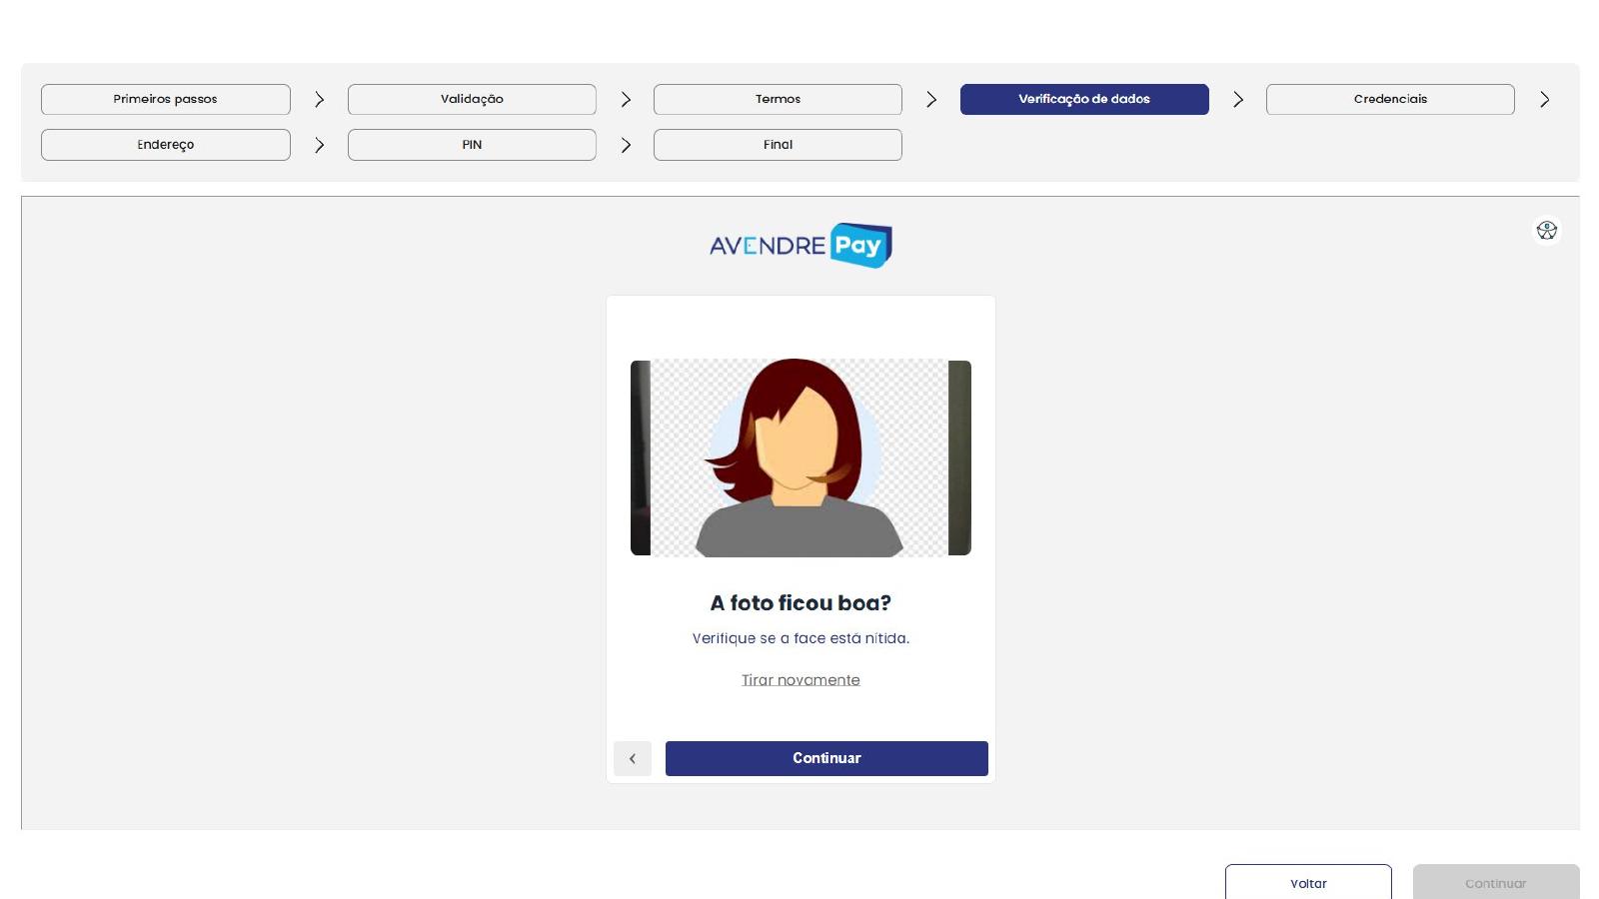This screenshot has width=1599, height=899.
Task: Click the Avendre Pay logo
Action: (x=800, y=246)
